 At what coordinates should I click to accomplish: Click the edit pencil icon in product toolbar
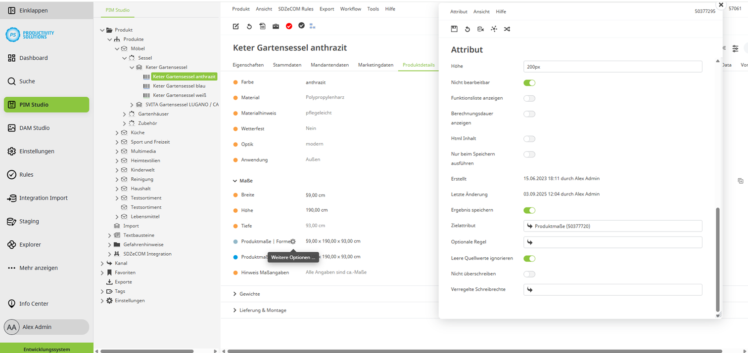tap(236, 26)
